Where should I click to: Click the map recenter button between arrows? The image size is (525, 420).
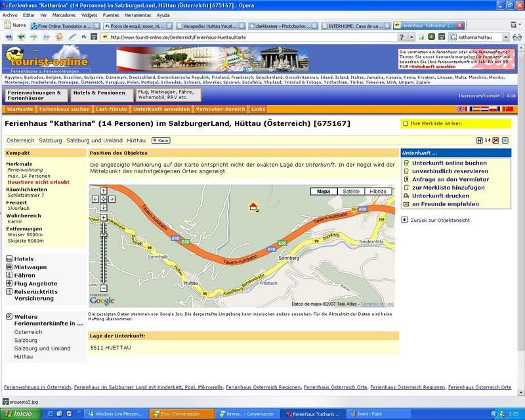click(104, 199)
